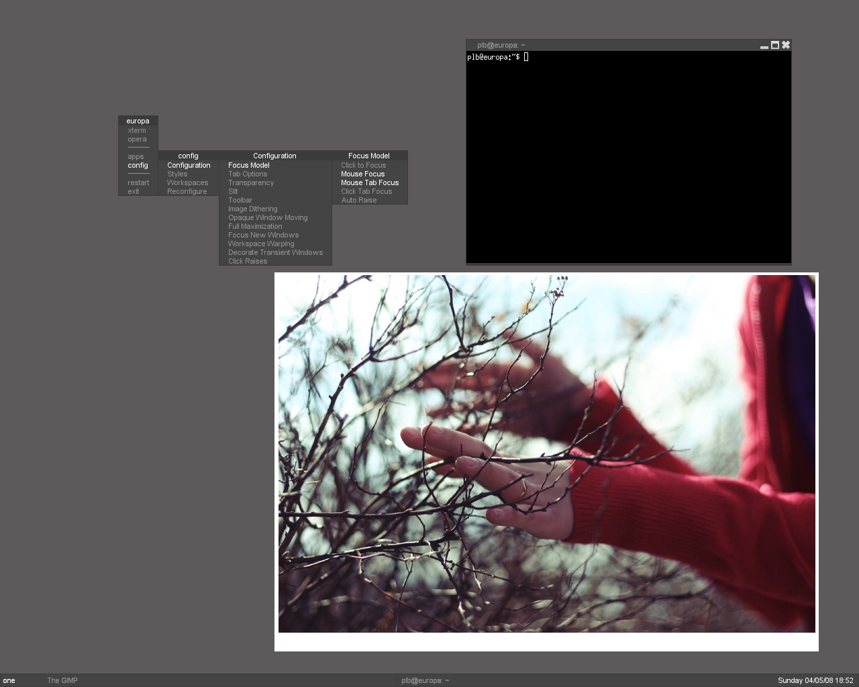
Task: Select Click to Focus model
Action: coord(370,166)
